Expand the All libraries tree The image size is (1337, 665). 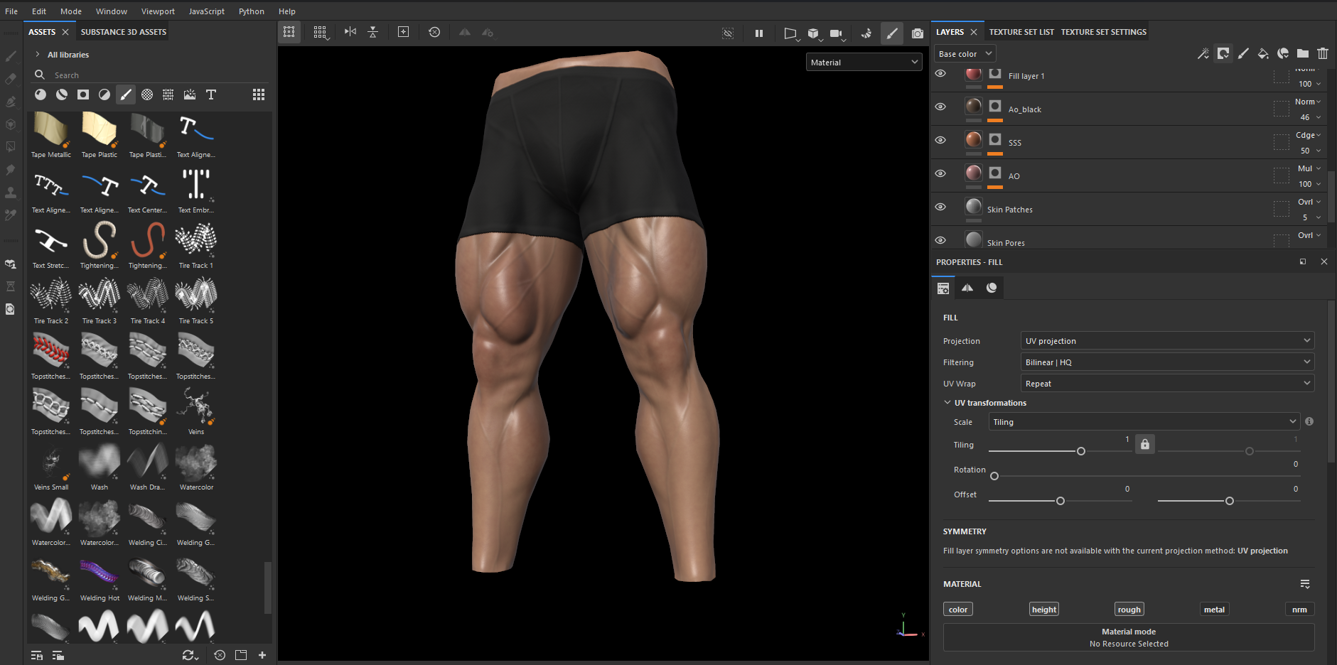click(38, 55)
